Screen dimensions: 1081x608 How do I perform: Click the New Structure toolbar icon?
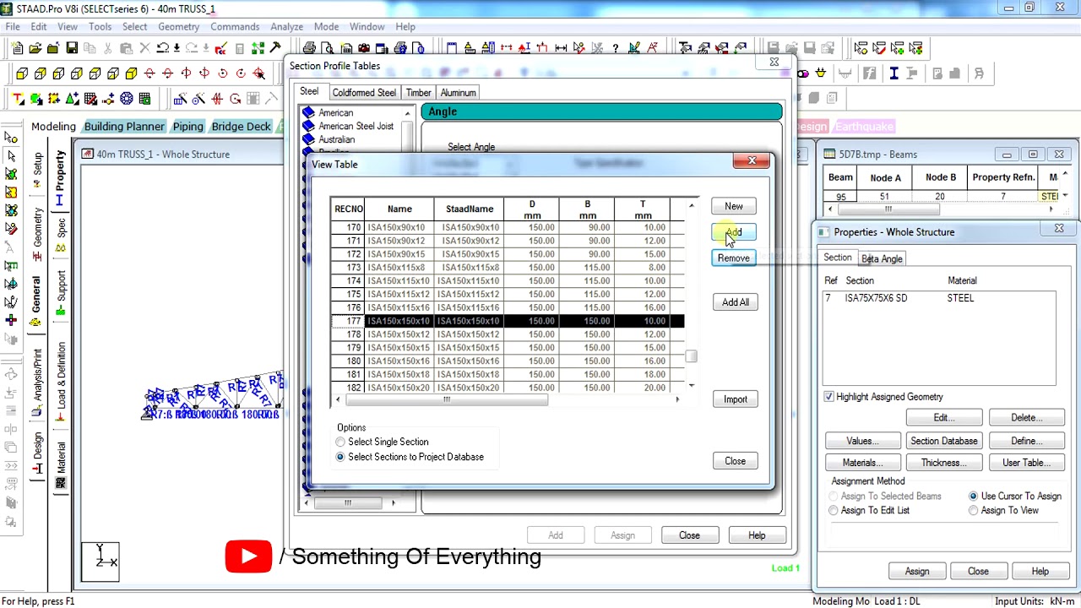pyautogui.click(x=16, y=48)
